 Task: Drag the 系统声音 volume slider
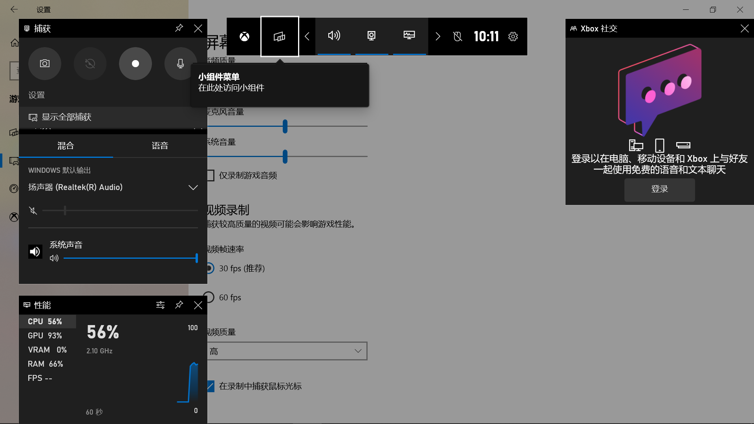(x=197, y=258)
